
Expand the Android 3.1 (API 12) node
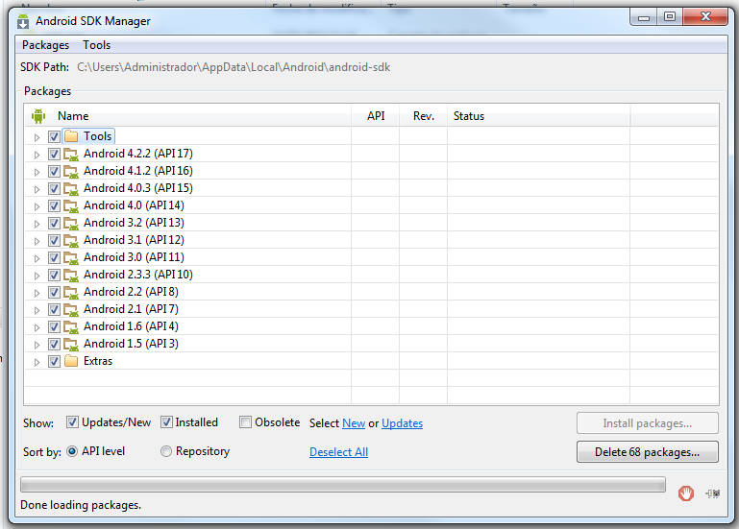click(x=37, y=241)
